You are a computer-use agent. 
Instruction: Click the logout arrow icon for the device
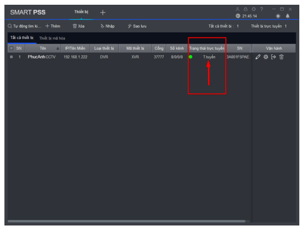[x=273, y=57]
